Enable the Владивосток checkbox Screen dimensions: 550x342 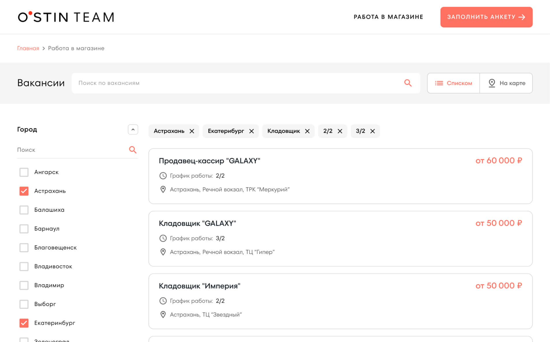[x=24, y=266]
